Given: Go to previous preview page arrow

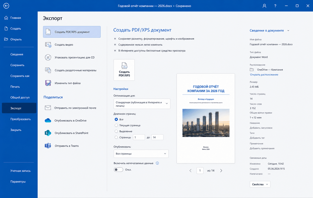Looking at the screenshot, I should click(190, 171).
